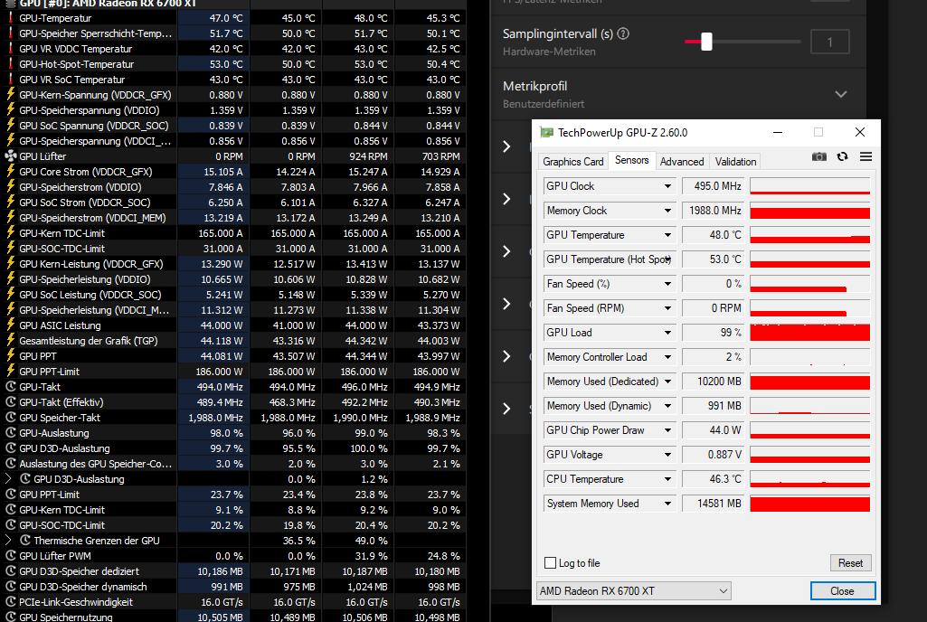Click the thermometer icon for GPU-Hot-Spot-Temperatur
927x622 pixels.
11,64
